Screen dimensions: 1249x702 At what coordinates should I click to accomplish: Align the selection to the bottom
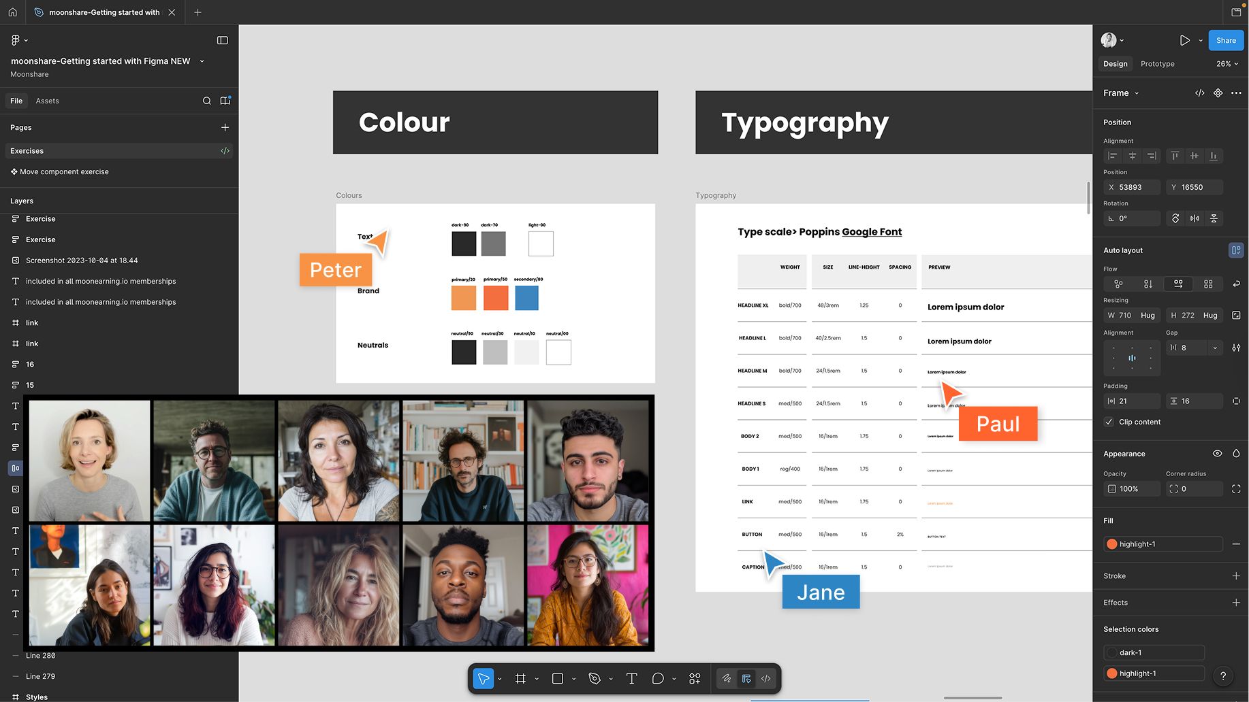pyautogui.click(x=1214, y=156)
